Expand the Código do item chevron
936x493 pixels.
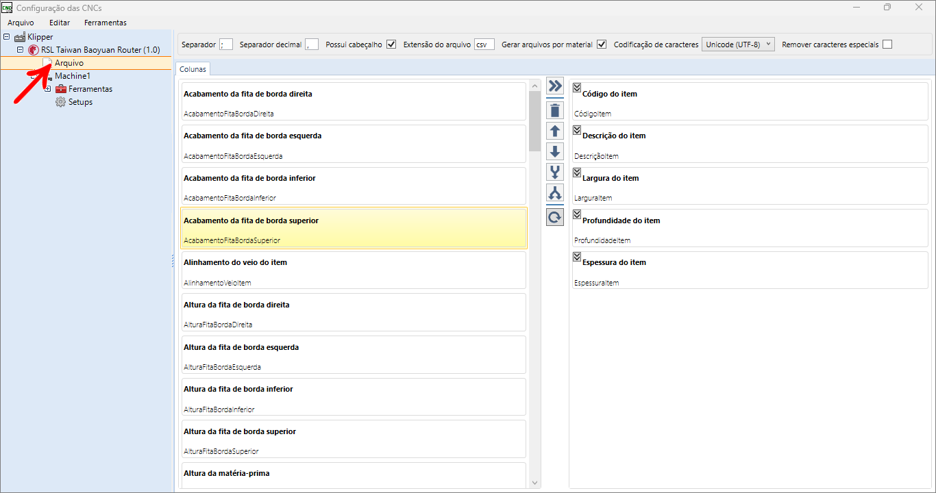(576, 87)
